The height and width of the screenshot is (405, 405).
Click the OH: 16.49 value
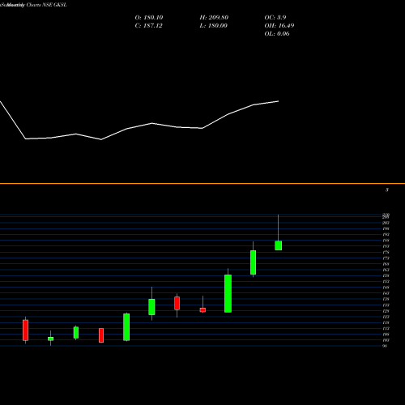(279, 26)
